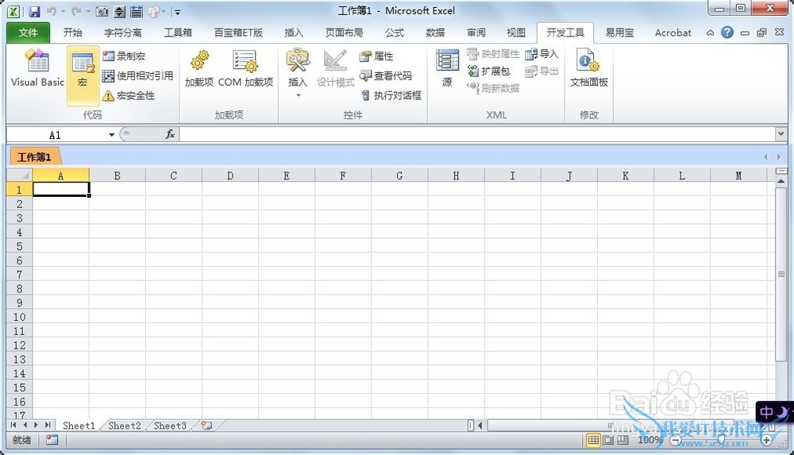Select column D header

tap(230, 175)
